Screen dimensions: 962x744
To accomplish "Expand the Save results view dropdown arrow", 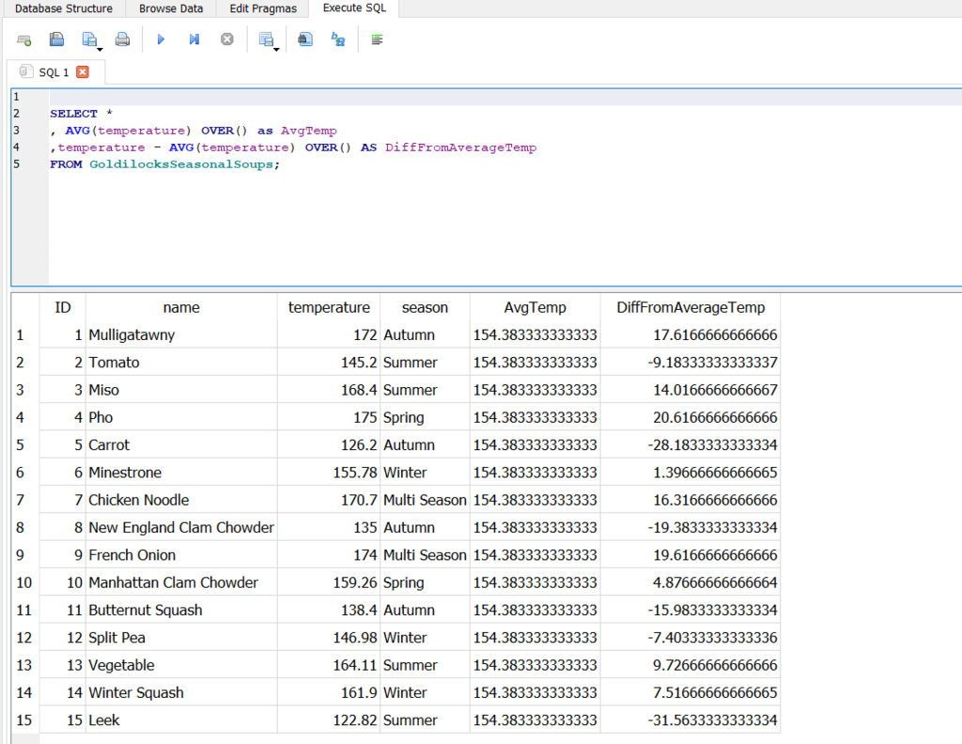I will (275, 47).
